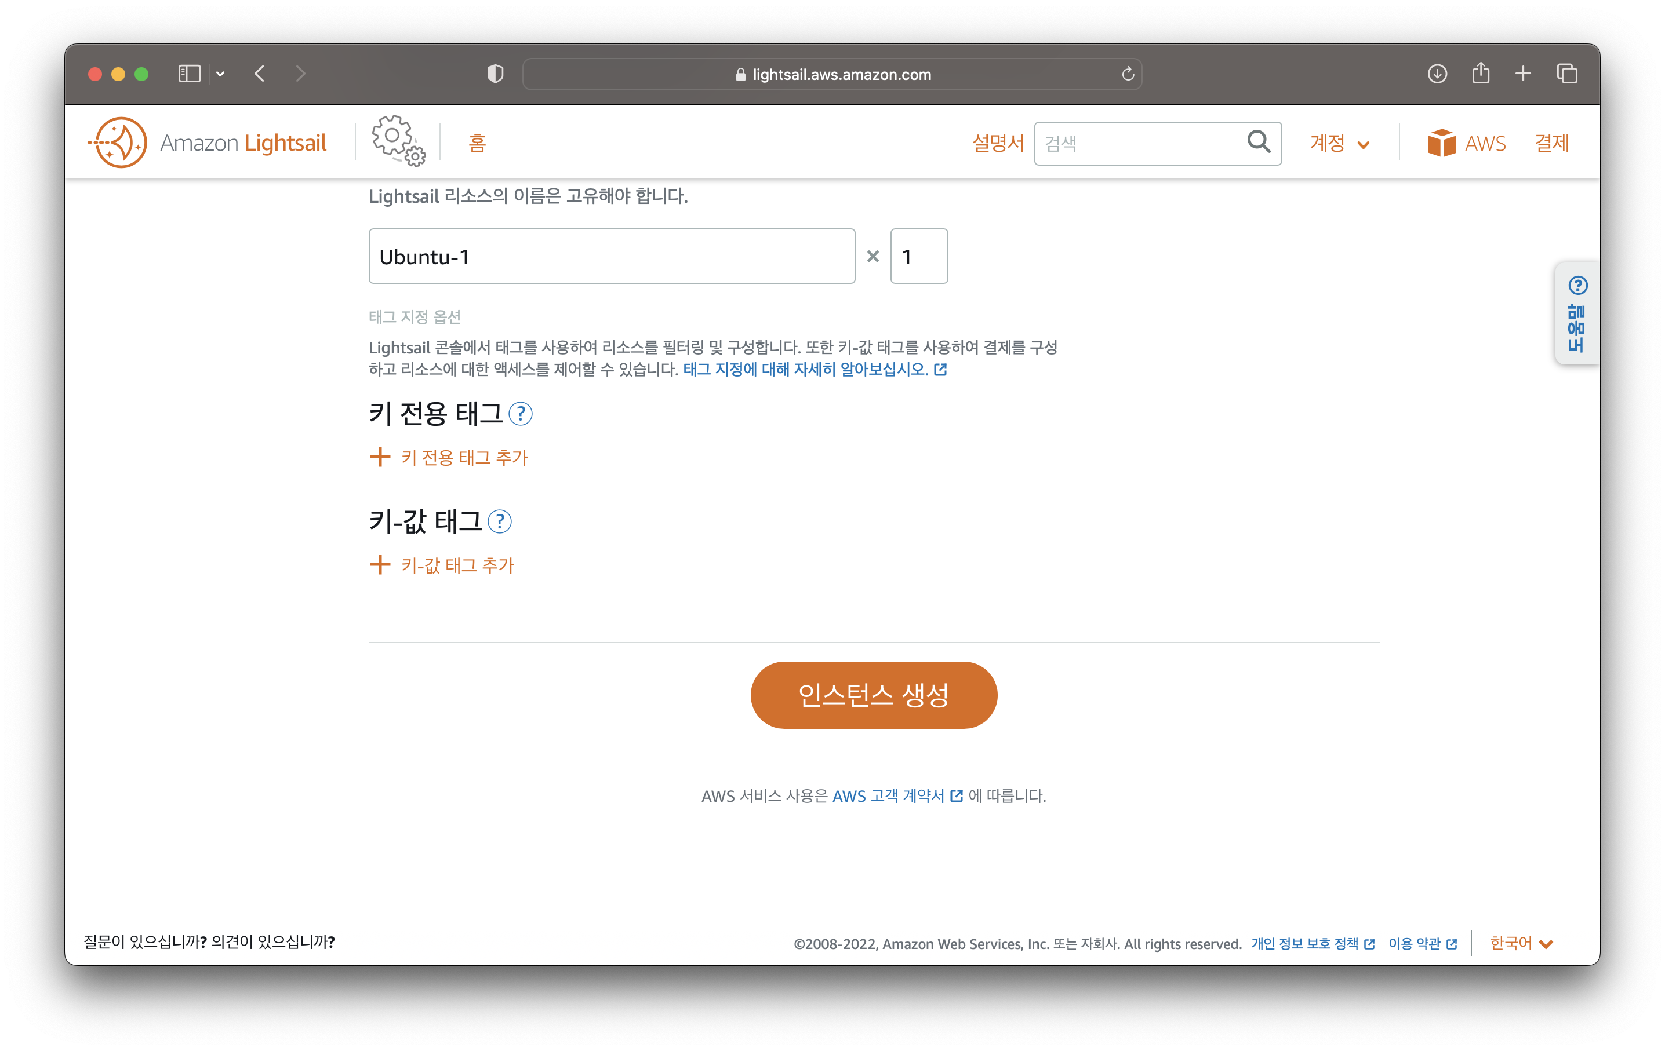Image resolution: width=1665 pixels, height=1051 pixels.
Task: Toggle the Safari sidebar
Action: click(190, 73)
